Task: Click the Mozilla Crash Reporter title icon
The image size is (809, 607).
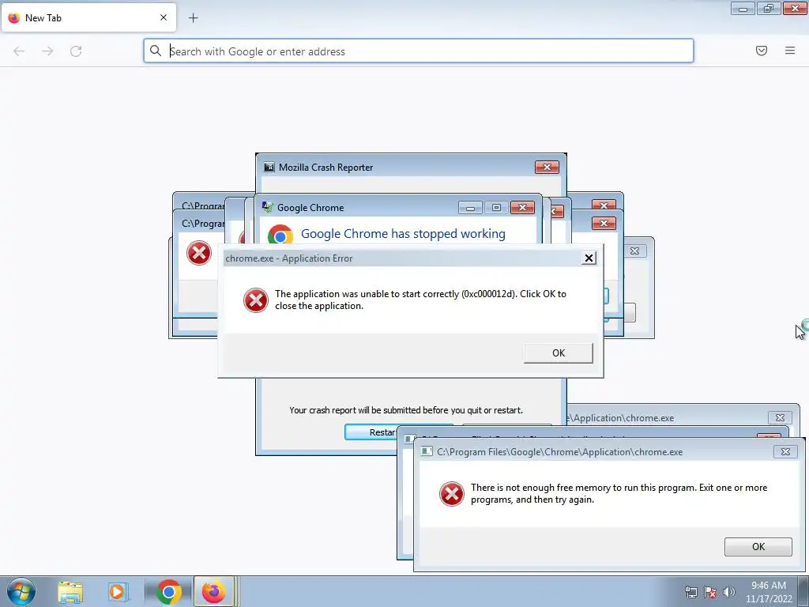Action: [269, 168]
